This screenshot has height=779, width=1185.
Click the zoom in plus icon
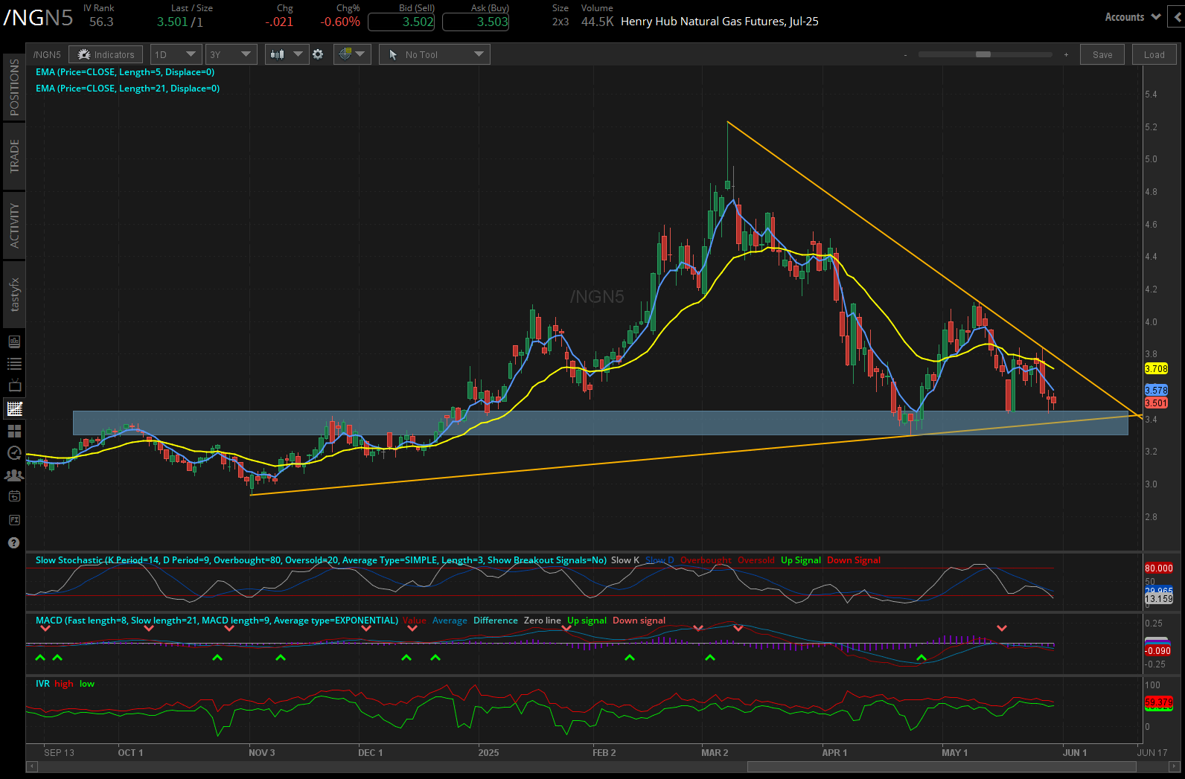pyautogui.click(x=1066, y=54)
